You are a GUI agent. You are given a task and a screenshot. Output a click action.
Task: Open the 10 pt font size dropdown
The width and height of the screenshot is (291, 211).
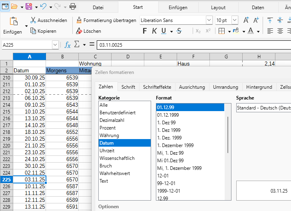tap(235, 20)
